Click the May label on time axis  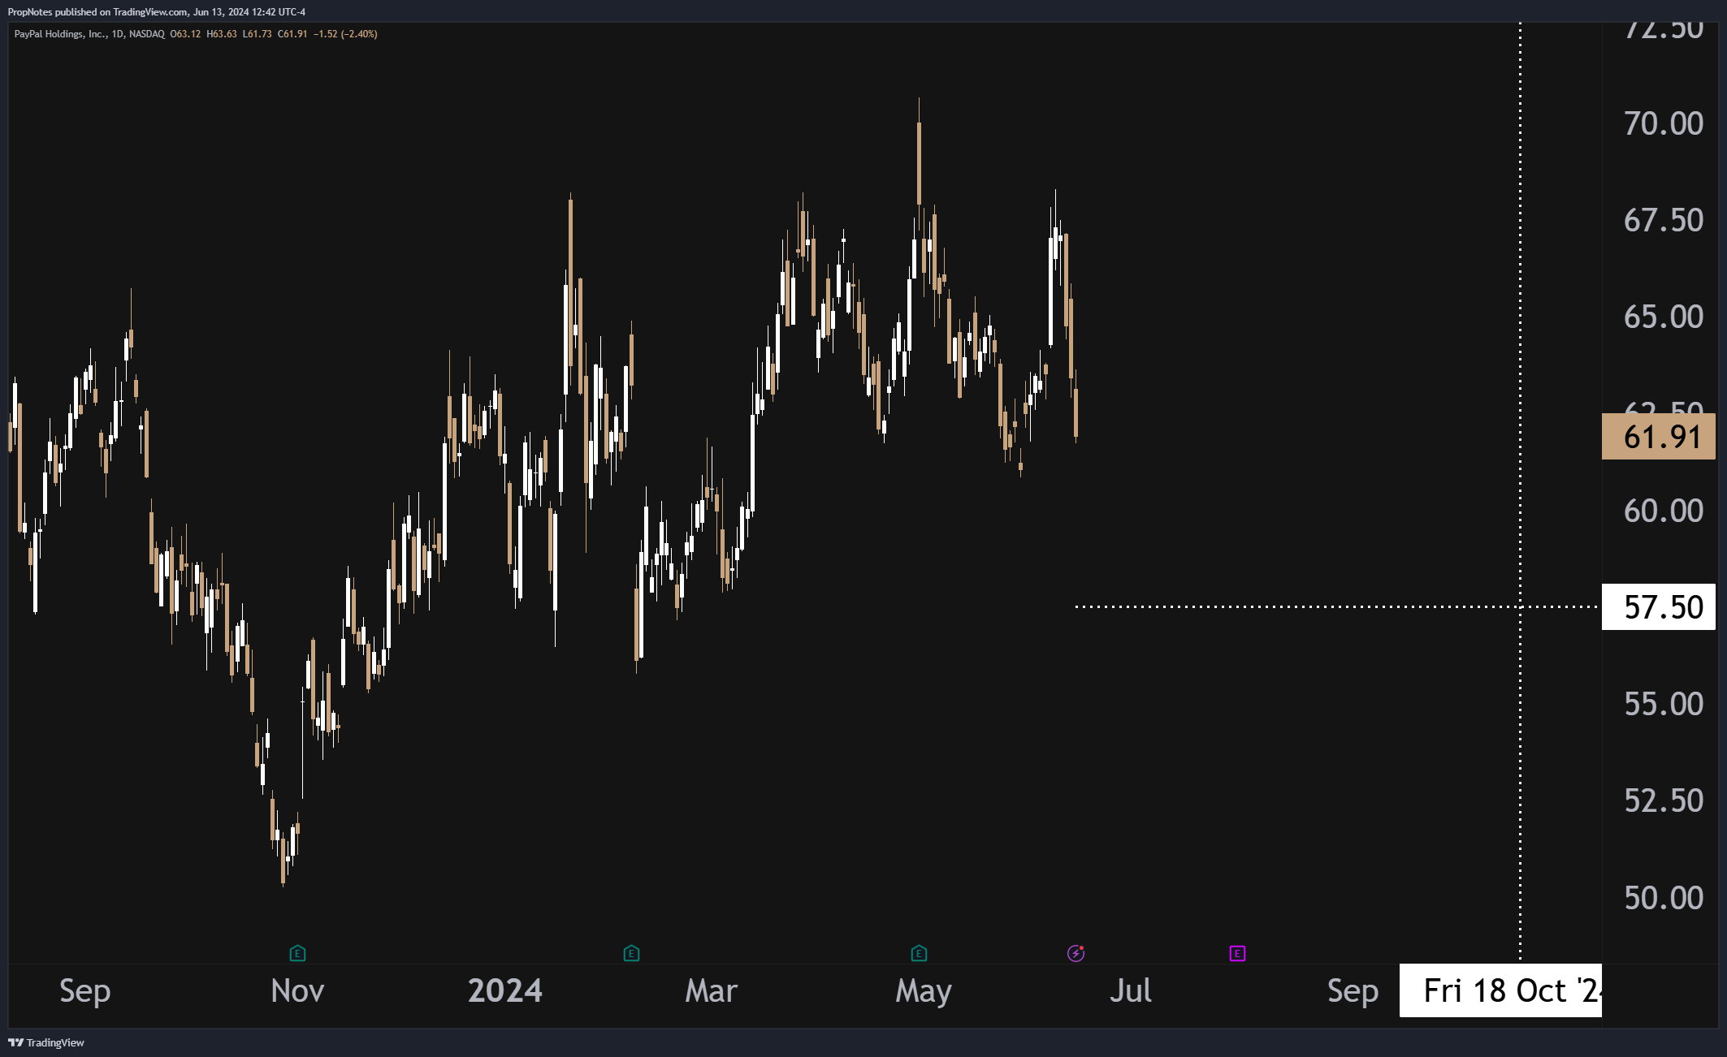coord(923,990)
